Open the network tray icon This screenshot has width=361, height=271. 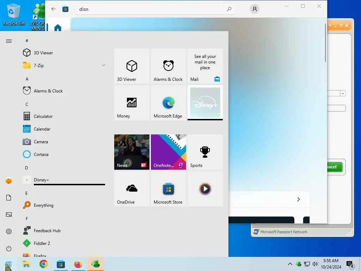307,264
